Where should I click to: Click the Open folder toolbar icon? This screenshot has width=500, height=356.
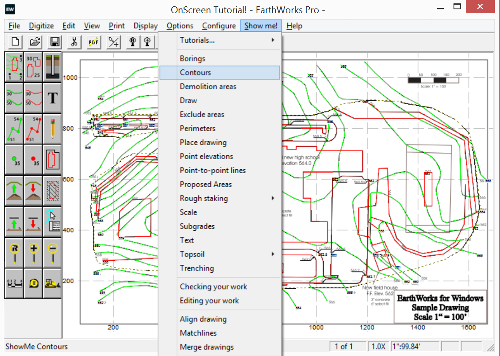35,42
